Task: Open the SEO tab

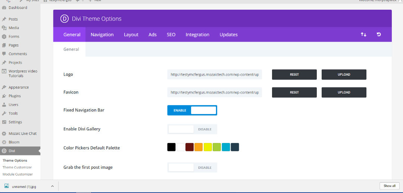Action: tap(171, 35)
